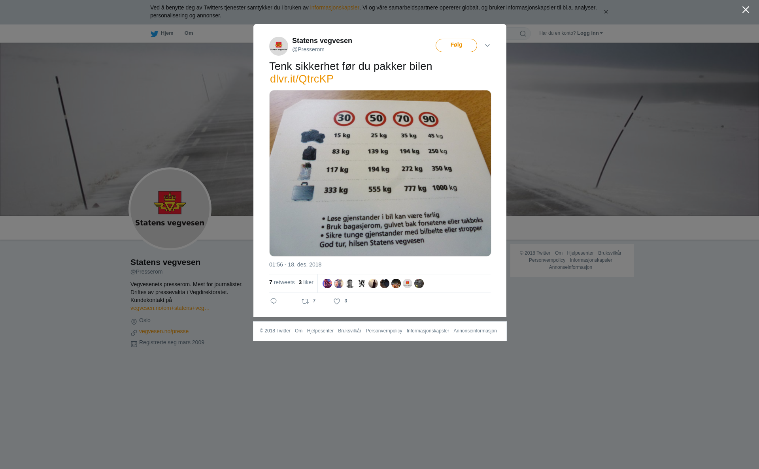Open the first retweeter's avatar
This screenshot has height=469, width=759.
pos(327,283)
